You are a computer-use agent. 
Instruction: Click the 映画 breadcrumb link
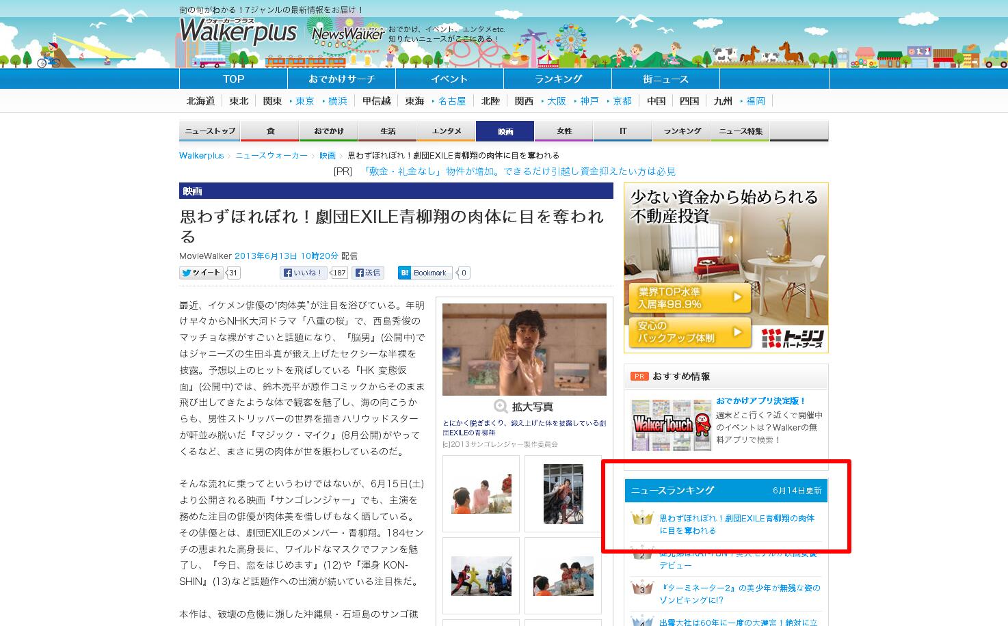pos(328,155)
